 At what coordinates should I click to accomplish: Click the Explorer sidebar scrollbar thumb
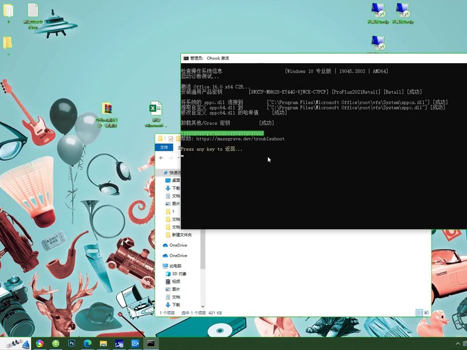coord(203,248)
